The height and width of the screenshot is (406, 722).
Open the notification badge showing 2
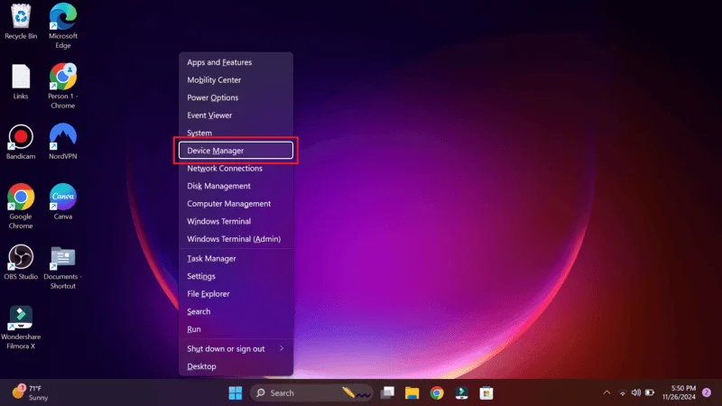pos(707,392)
